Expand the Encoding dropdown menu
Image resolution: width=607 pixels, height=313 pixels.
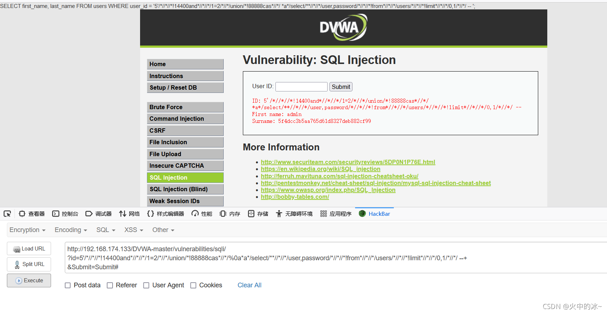pos(71,230)
